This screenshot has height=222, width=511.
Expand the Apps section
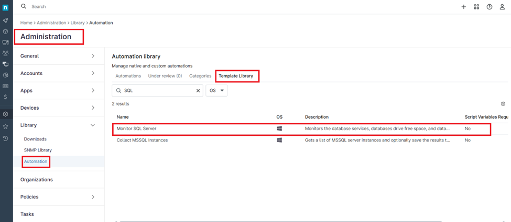59,90
